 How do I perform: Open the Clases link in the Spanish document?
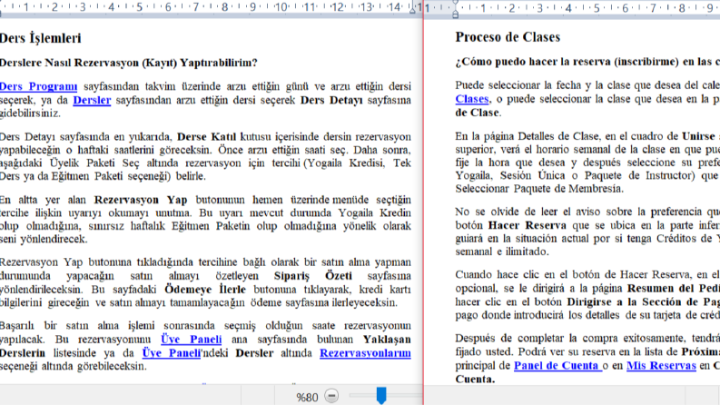click(x=472, y=99)
